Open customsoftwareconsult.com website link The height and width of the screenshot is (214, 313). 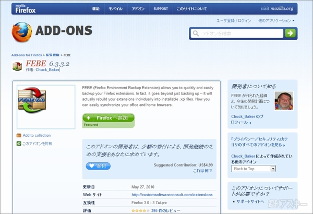[172, 195]
